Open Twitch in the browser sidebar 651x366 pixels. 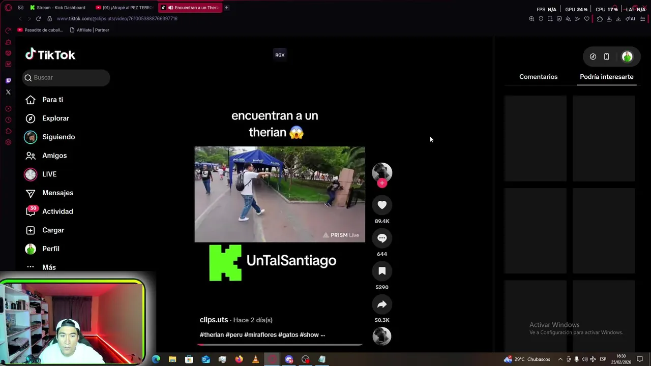8,80
